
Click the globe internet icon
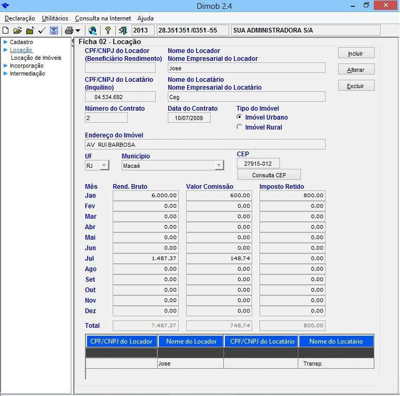click(x=93, y=30)
